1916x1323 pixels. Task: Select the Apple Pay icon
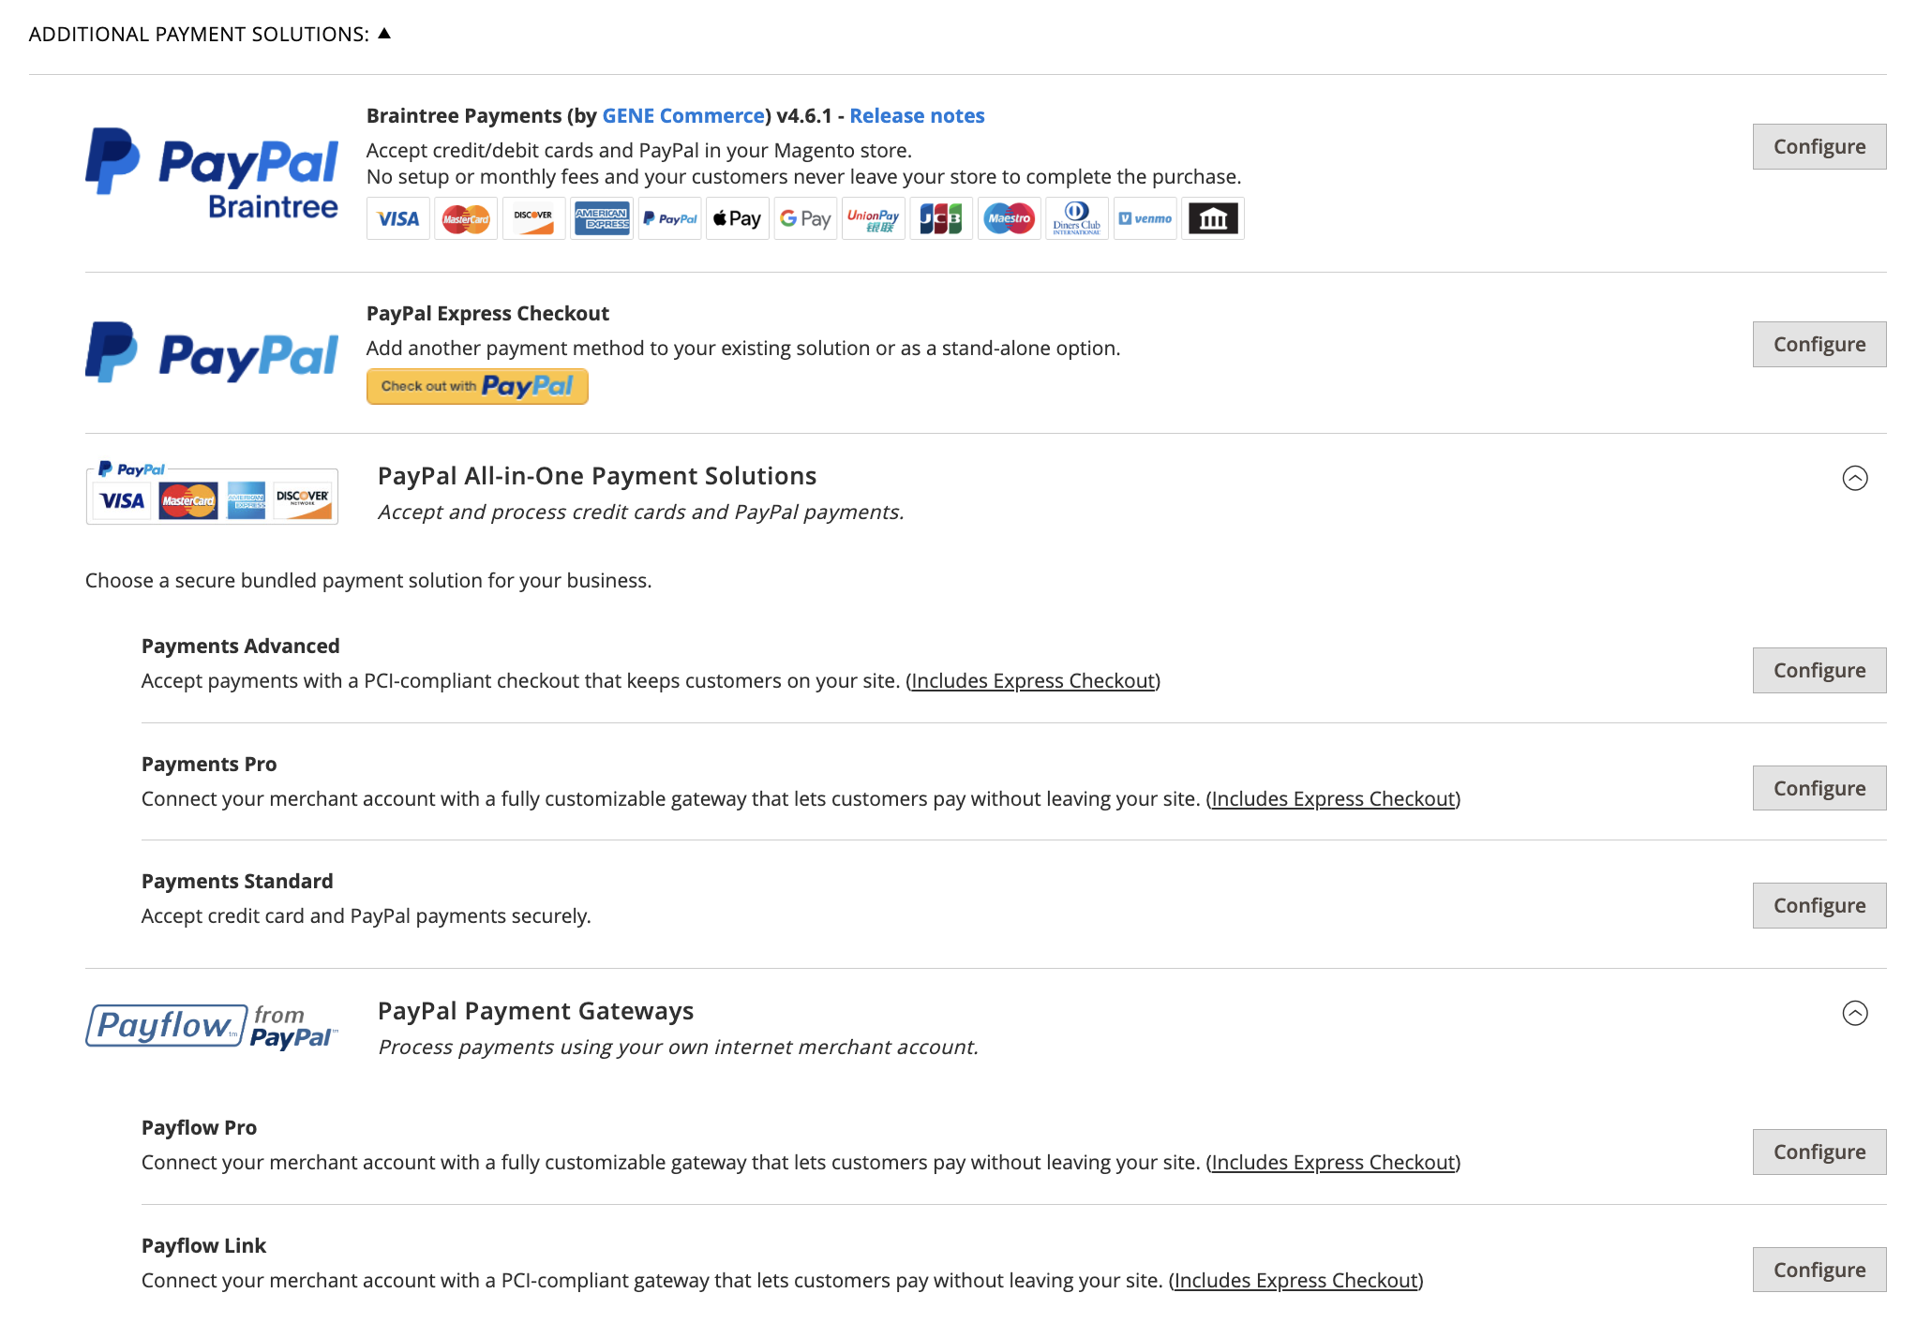pyautogui.click(x=737, y=218)
